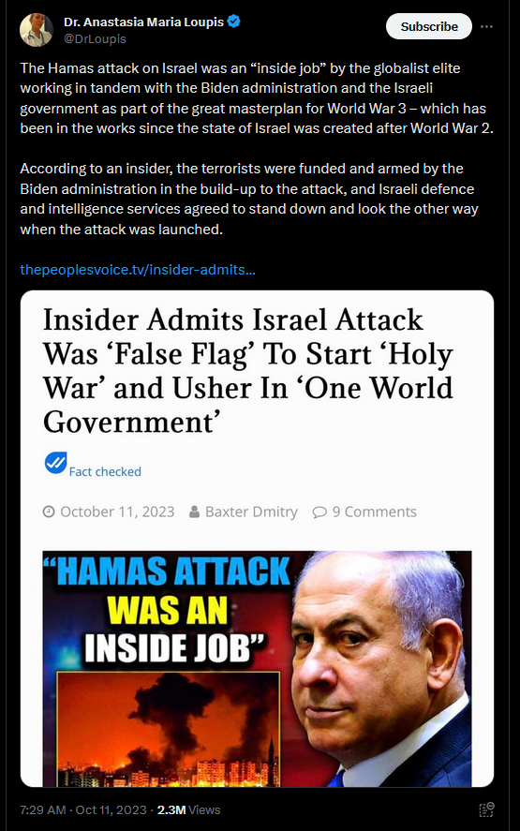Open the Fact checked label link

pyautogui.click(x=105, y=471)
